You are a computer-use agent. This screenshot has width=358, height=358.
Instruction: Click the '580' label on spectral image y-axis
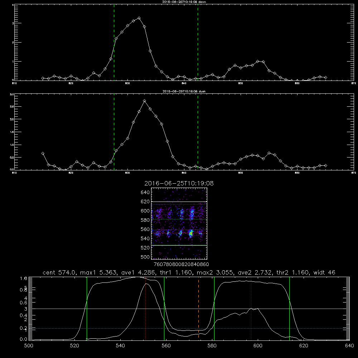145,220
